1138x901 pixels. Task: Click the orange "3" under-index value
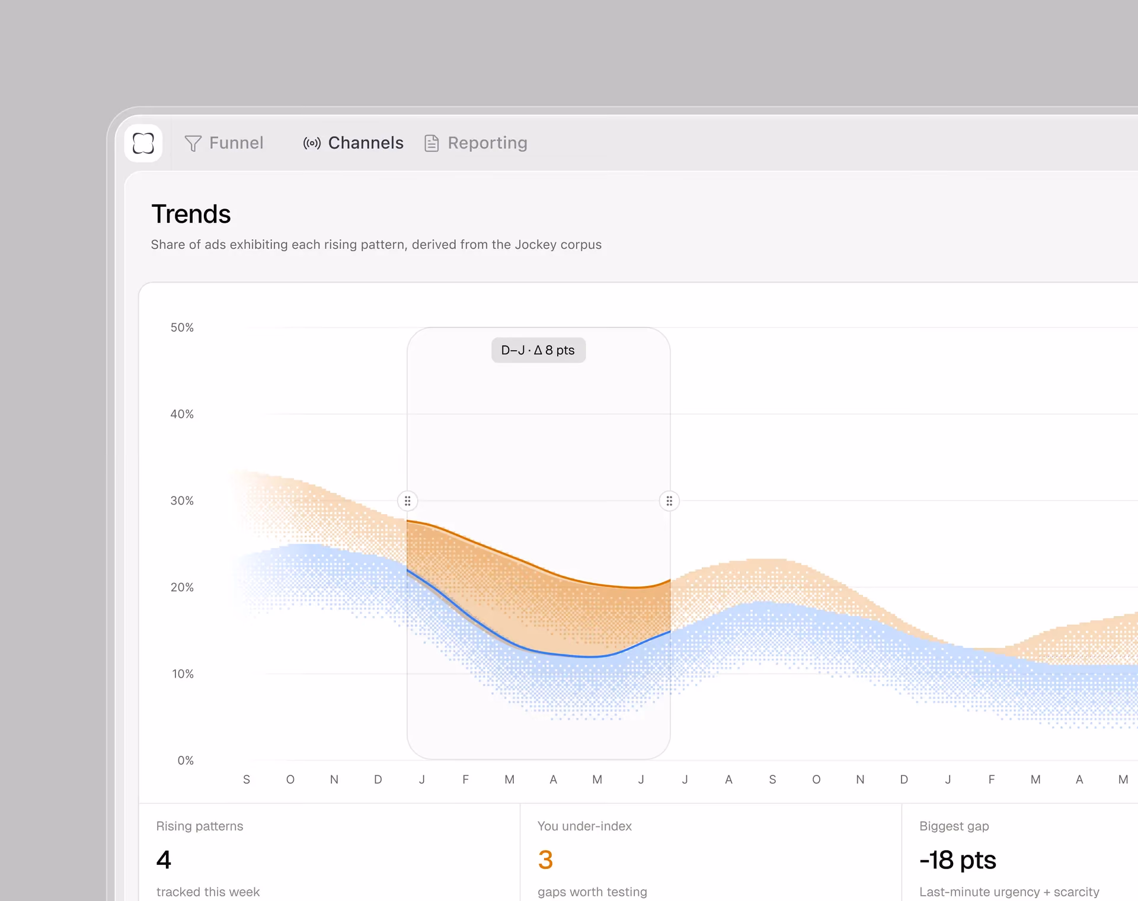(x=545, y=860)
